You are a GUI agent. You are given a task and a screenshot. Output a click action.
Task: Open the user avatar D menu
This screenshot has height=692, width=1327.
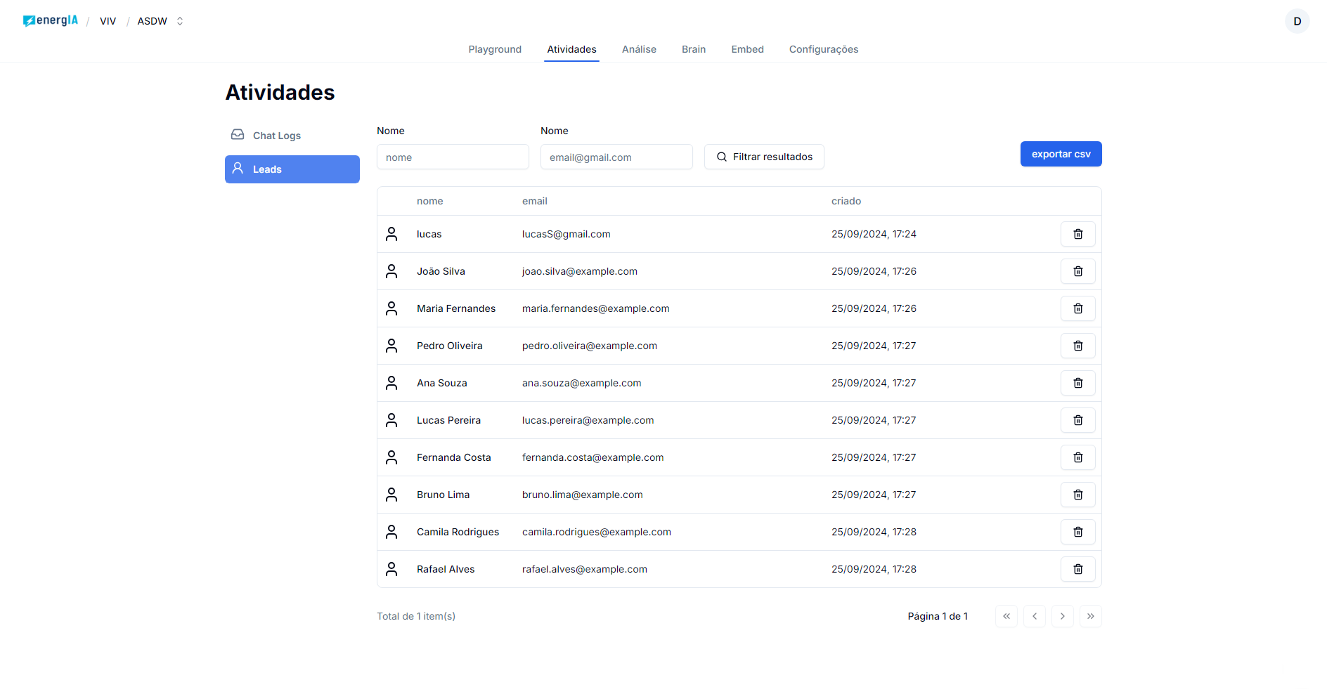(x=1297, y=21)
